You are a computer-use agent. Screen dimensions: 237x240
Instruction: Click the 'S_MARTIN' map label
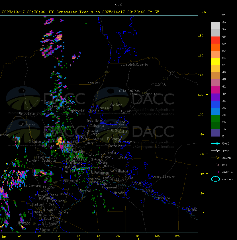tap(108, 166)
